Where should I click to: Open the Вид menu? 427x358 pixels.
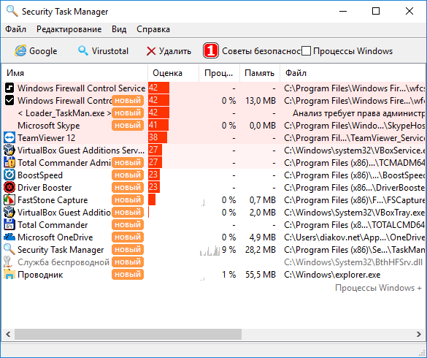pyautogui.click(x=119, y=29)
